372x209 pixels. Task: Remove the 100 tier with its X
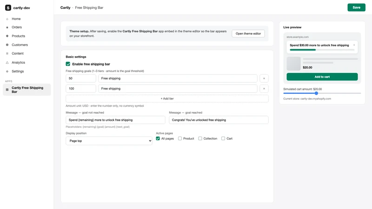point(264,89)
